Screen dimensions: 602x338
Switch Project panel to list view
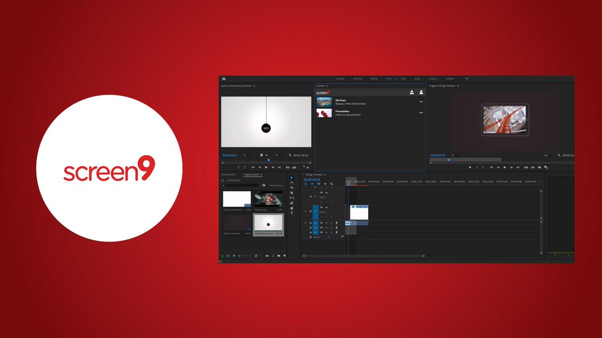click(x=228, y=255)
